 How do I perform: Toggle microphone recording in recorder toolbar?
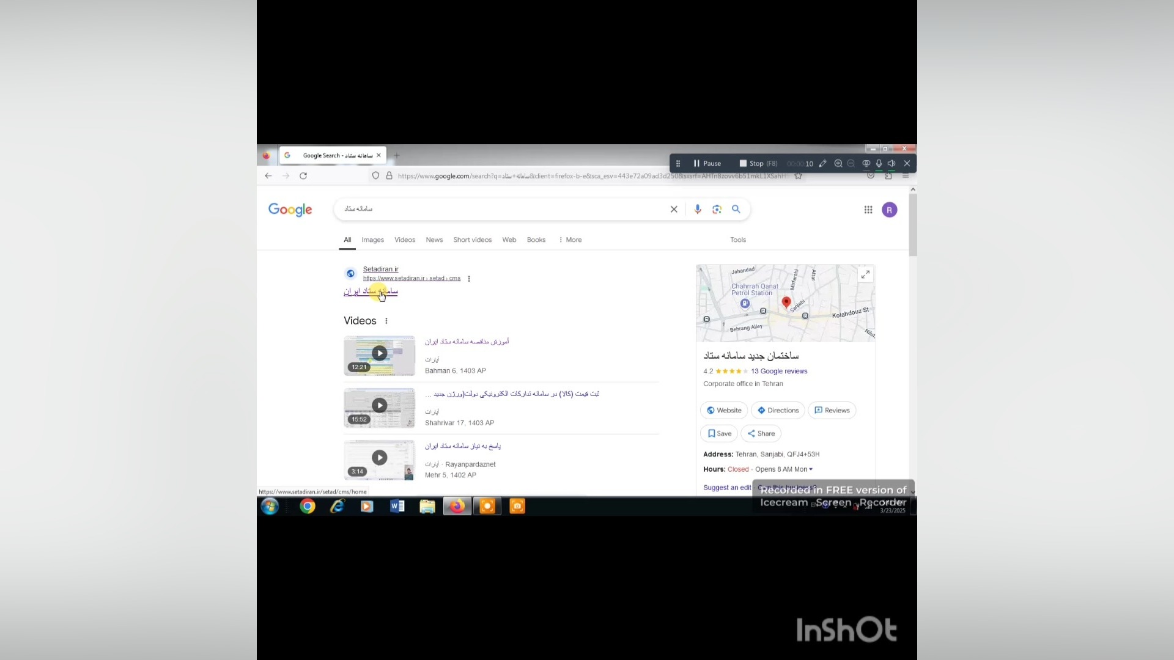pos(879,164)
